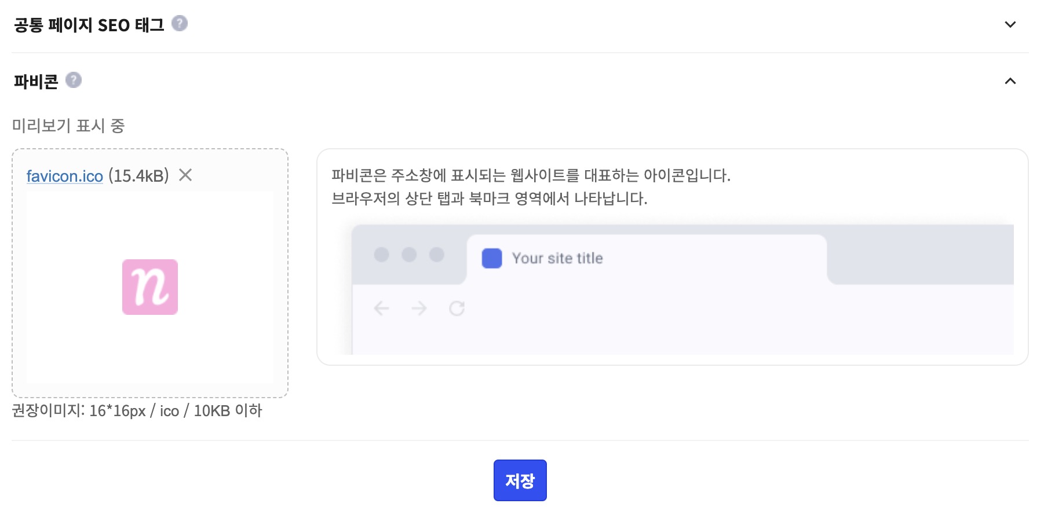Open the favicon.ico file link
This screenshot has height=507, width=1044.
pos(65,175)
